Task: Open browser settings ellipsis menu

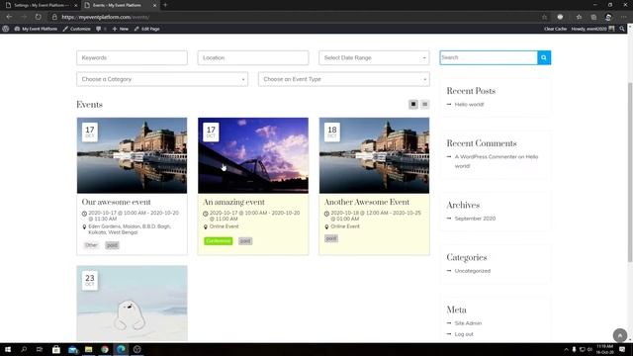Action: (624, 17)
